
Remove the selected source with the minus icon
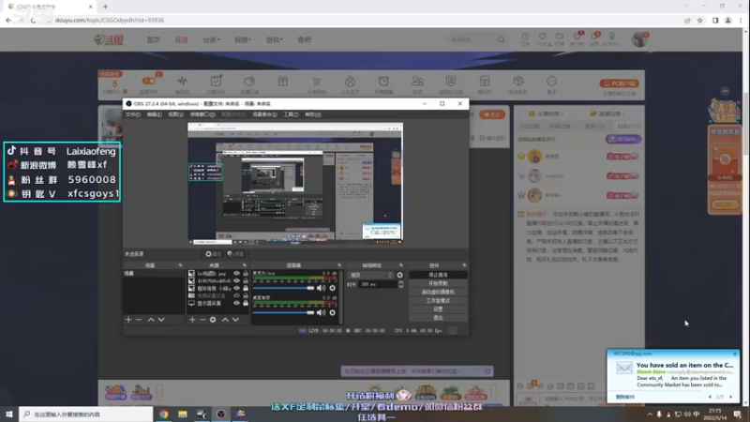point(202,320)
